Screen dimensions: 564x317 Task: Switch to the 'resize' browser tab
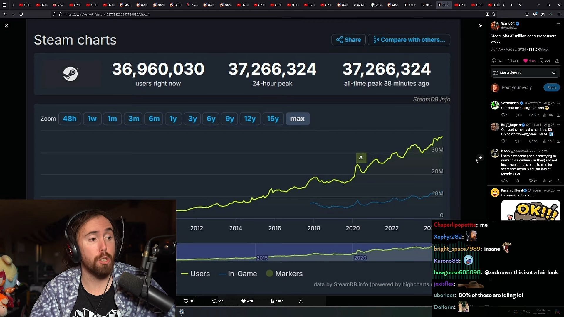[x=360, y=5]
